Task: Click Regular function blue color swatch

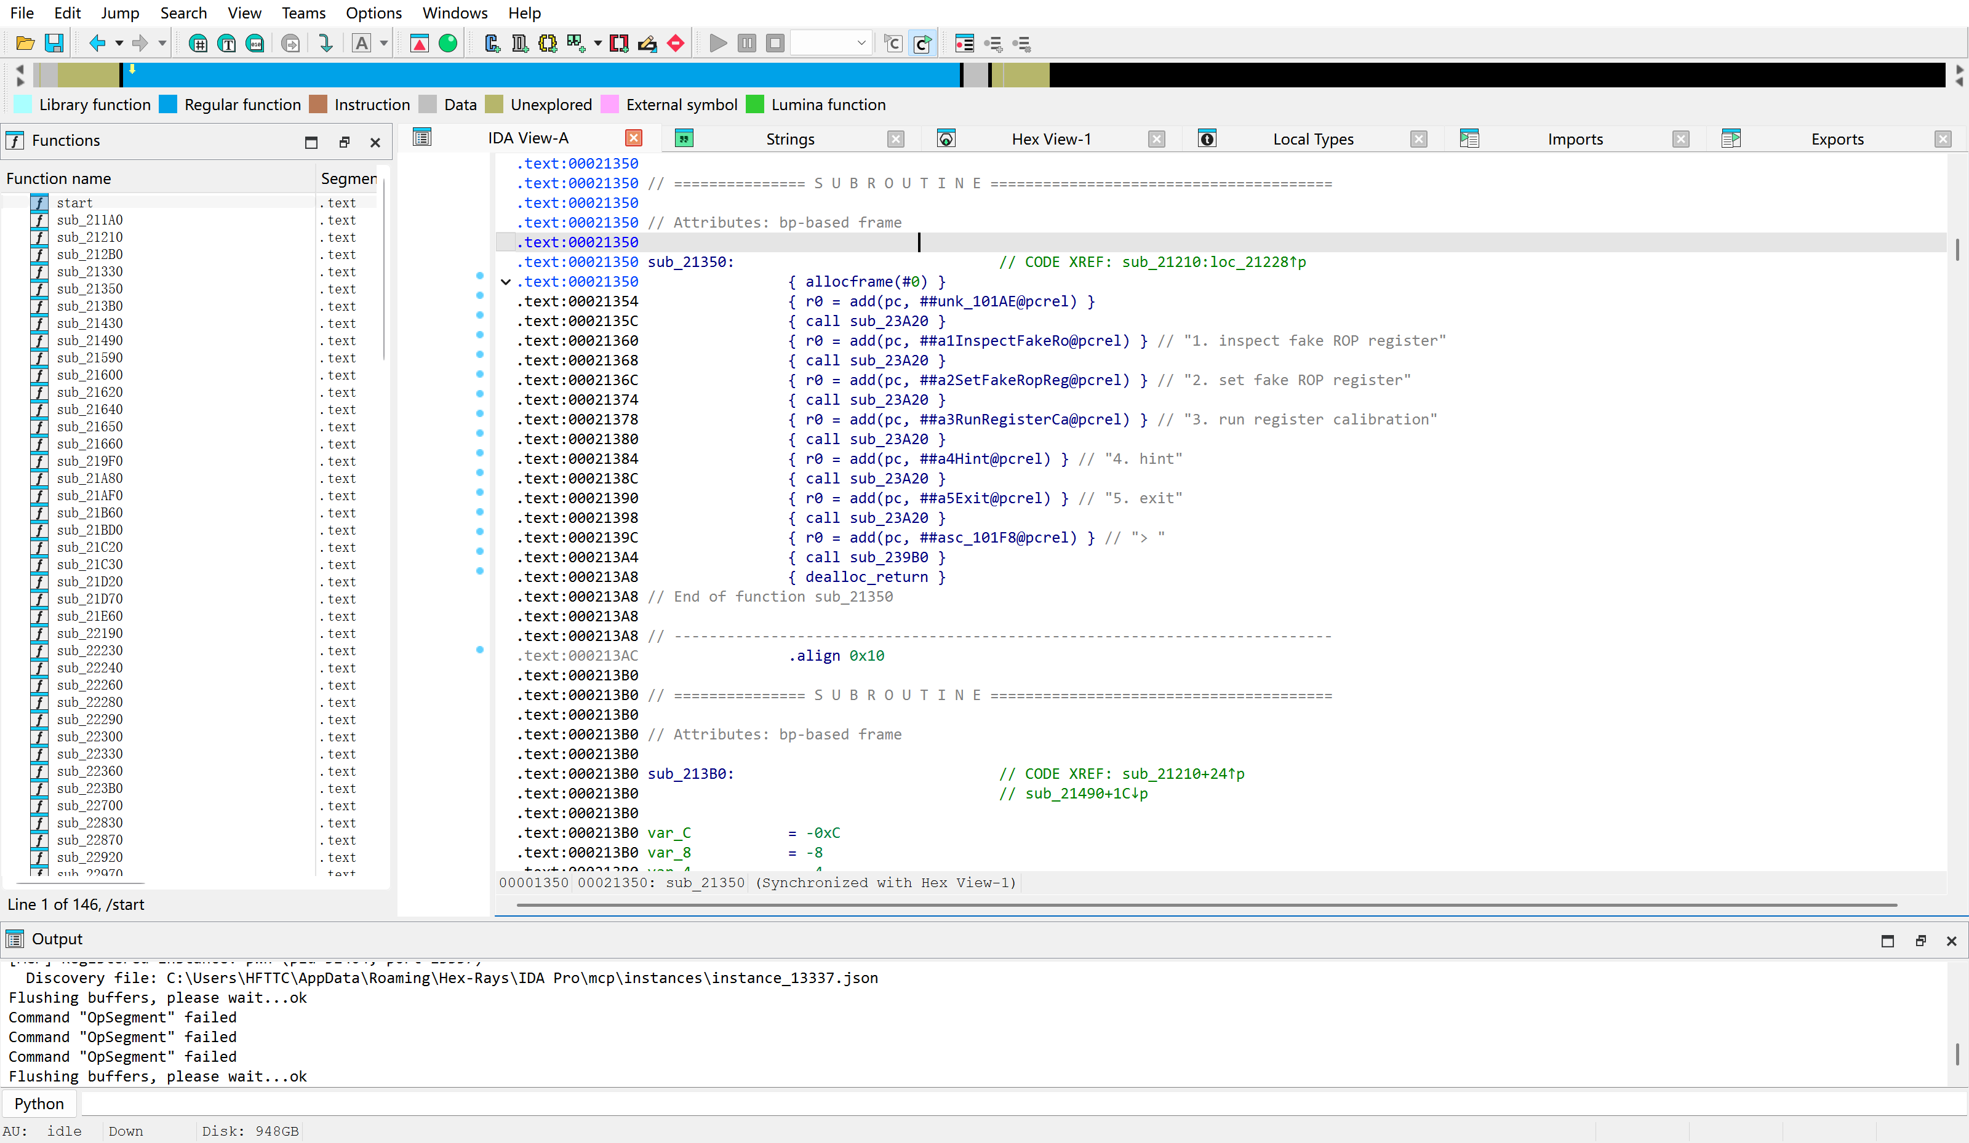Action: click(x=168, y=105)
